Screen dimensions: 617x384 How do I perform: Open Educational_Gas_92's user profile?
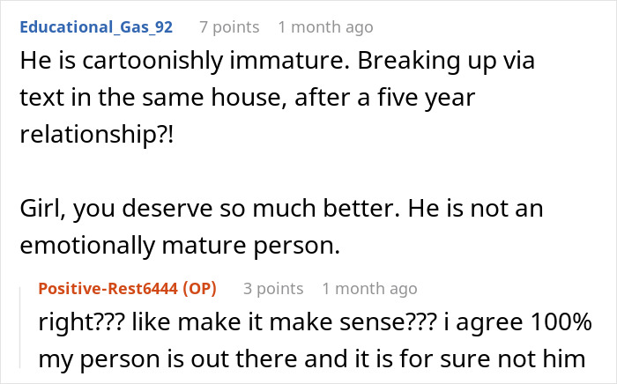96,27
